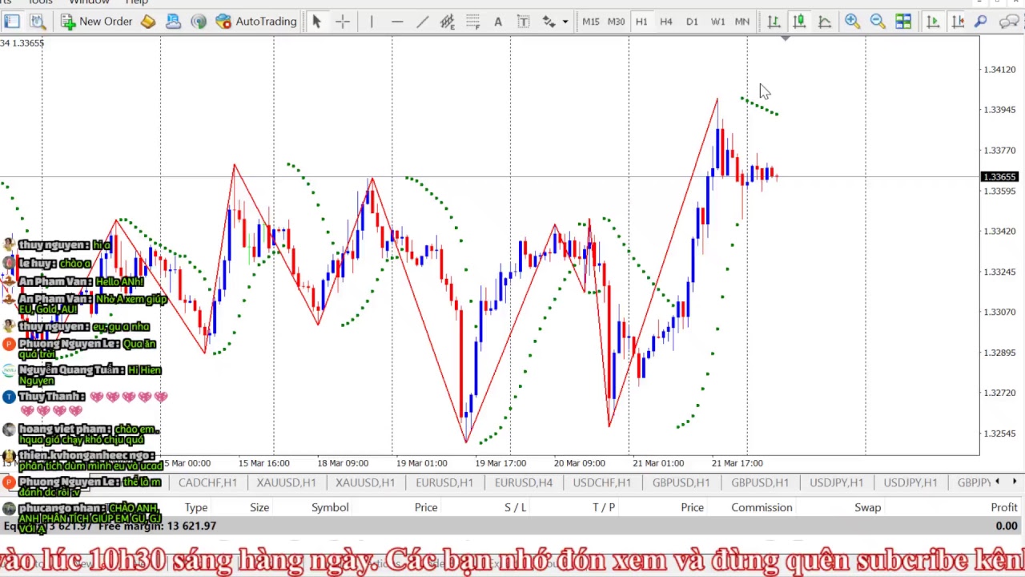Toggle the AutoTrading button
The height and width of the screenshot is (577, 1025).
coord(256,22)
